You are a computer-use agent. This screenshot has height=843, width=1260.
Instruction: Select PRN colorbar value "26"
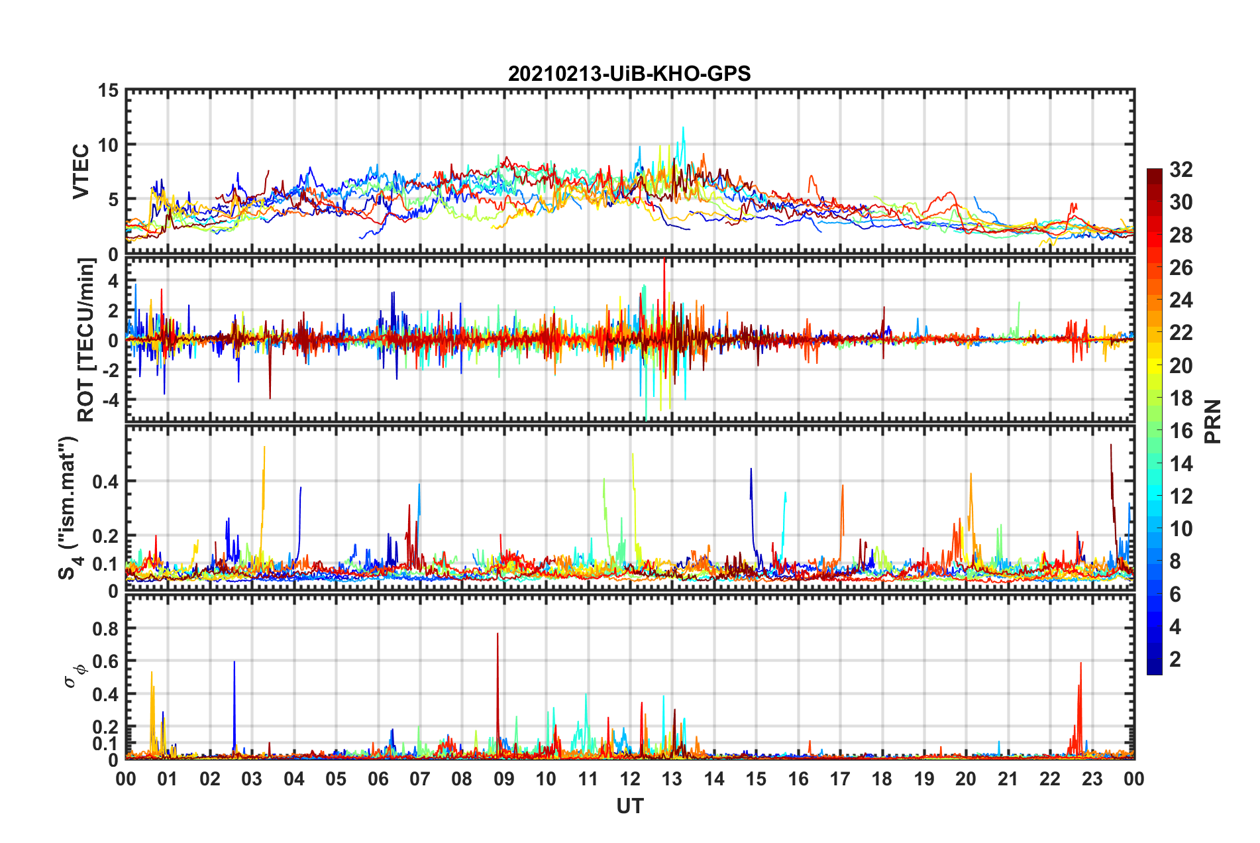click(1181, 268)
